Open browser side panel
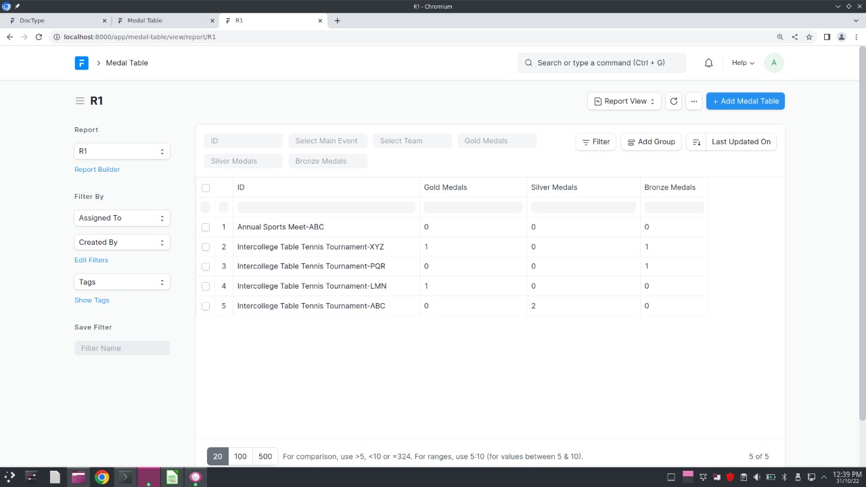Screen dimensions: 866x487 point(827,37)
